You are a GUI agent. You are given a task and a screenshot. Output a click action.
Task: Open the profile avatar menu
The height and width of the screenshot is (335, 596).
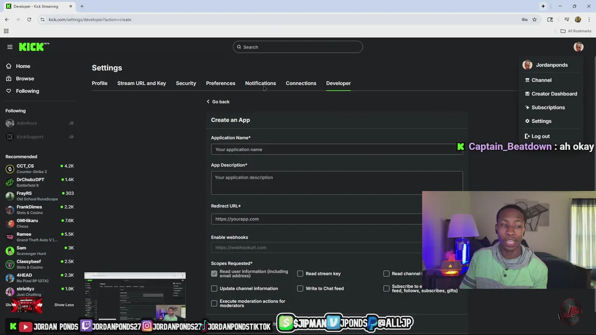click(x=578, y=47)
